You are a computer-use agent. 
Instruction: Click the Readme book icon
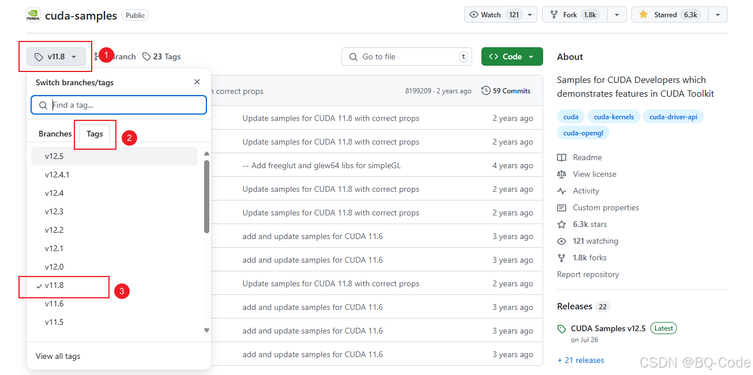562,157
